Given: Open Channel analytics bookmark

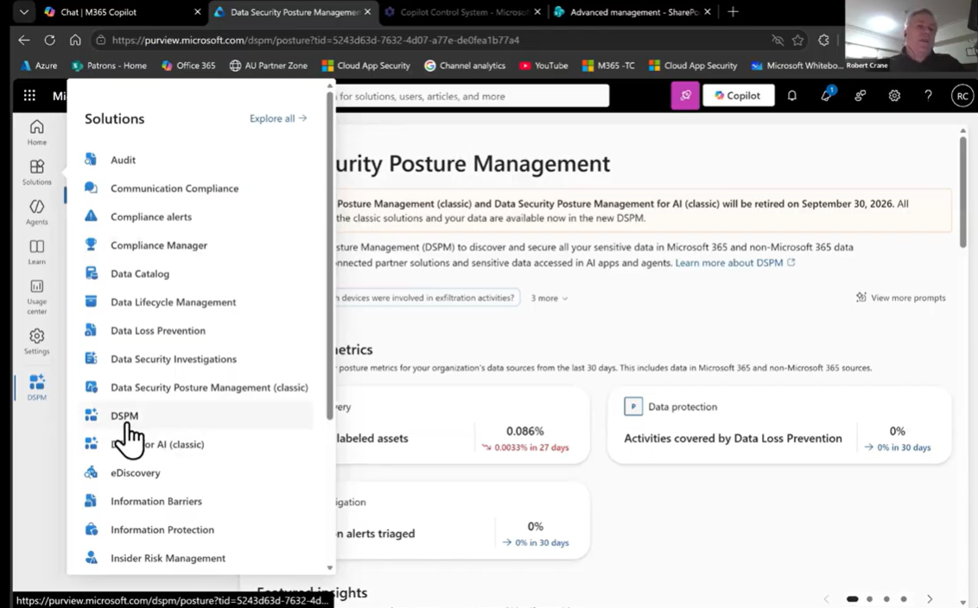Looking at the screenshot, I should (465, 66).
